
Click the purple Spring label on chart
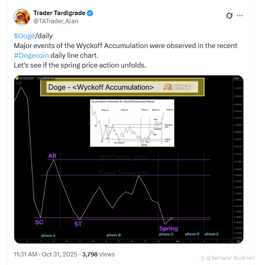pyautogui.click(x=169, y=228)
